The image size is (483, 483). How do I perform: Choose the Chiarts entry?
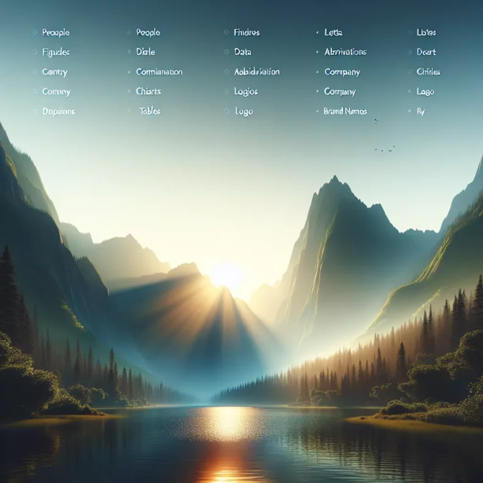(x=148, y=91)
